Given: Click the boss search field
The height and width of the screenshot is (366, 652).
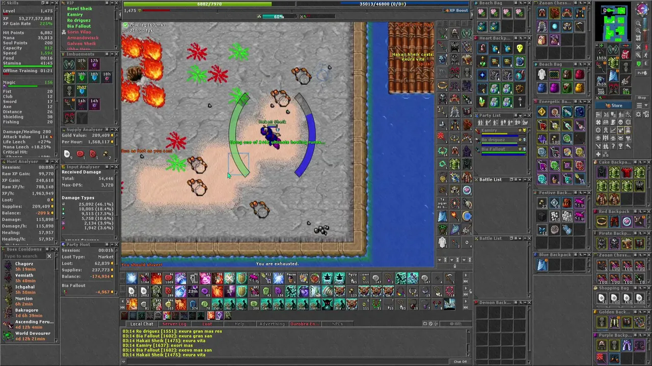Looking at the screenshot, I should click(23, 256).
